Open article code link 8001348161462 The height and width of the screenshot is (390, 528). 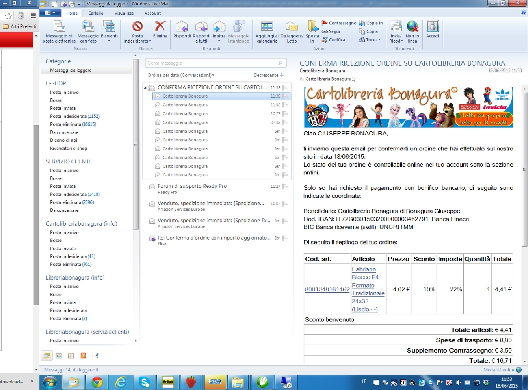pos(327,289)
